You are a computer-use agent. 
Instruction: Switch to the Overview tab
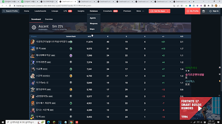49,19
